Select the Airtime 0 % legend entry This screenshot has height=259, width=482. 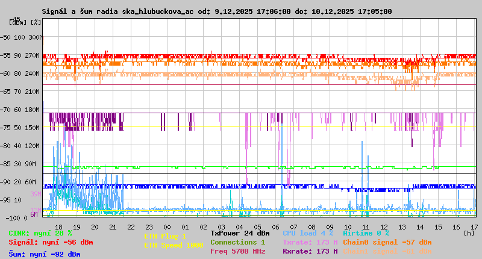click(x=366, y=232)
